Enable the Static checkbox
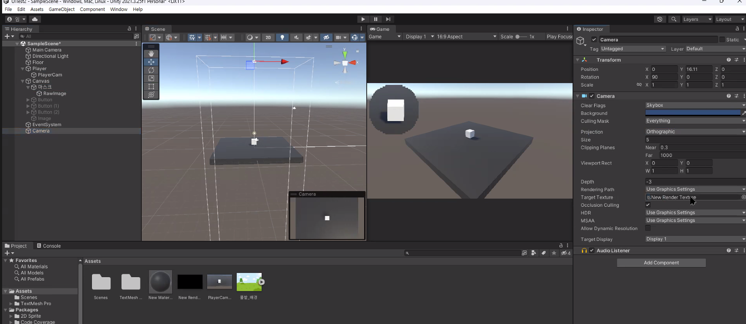746x324 pixels. pos(722,40)
